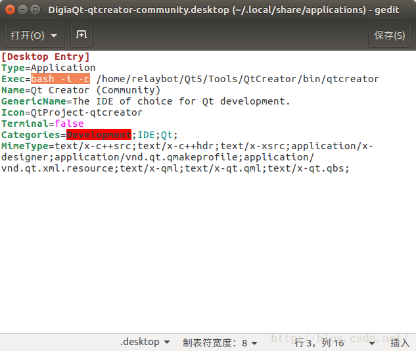416x351 pixels.
Task: Click the 'false' value on Terminal line
Action: click(69, 124)
